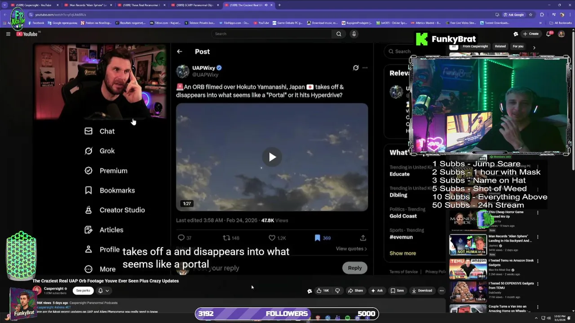
Task: Select the 'Related' filter chip
Action: [500, 47]
